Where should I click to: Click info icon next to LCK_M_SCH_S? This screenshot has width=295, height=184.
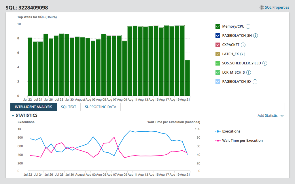(x=248, y=72)
